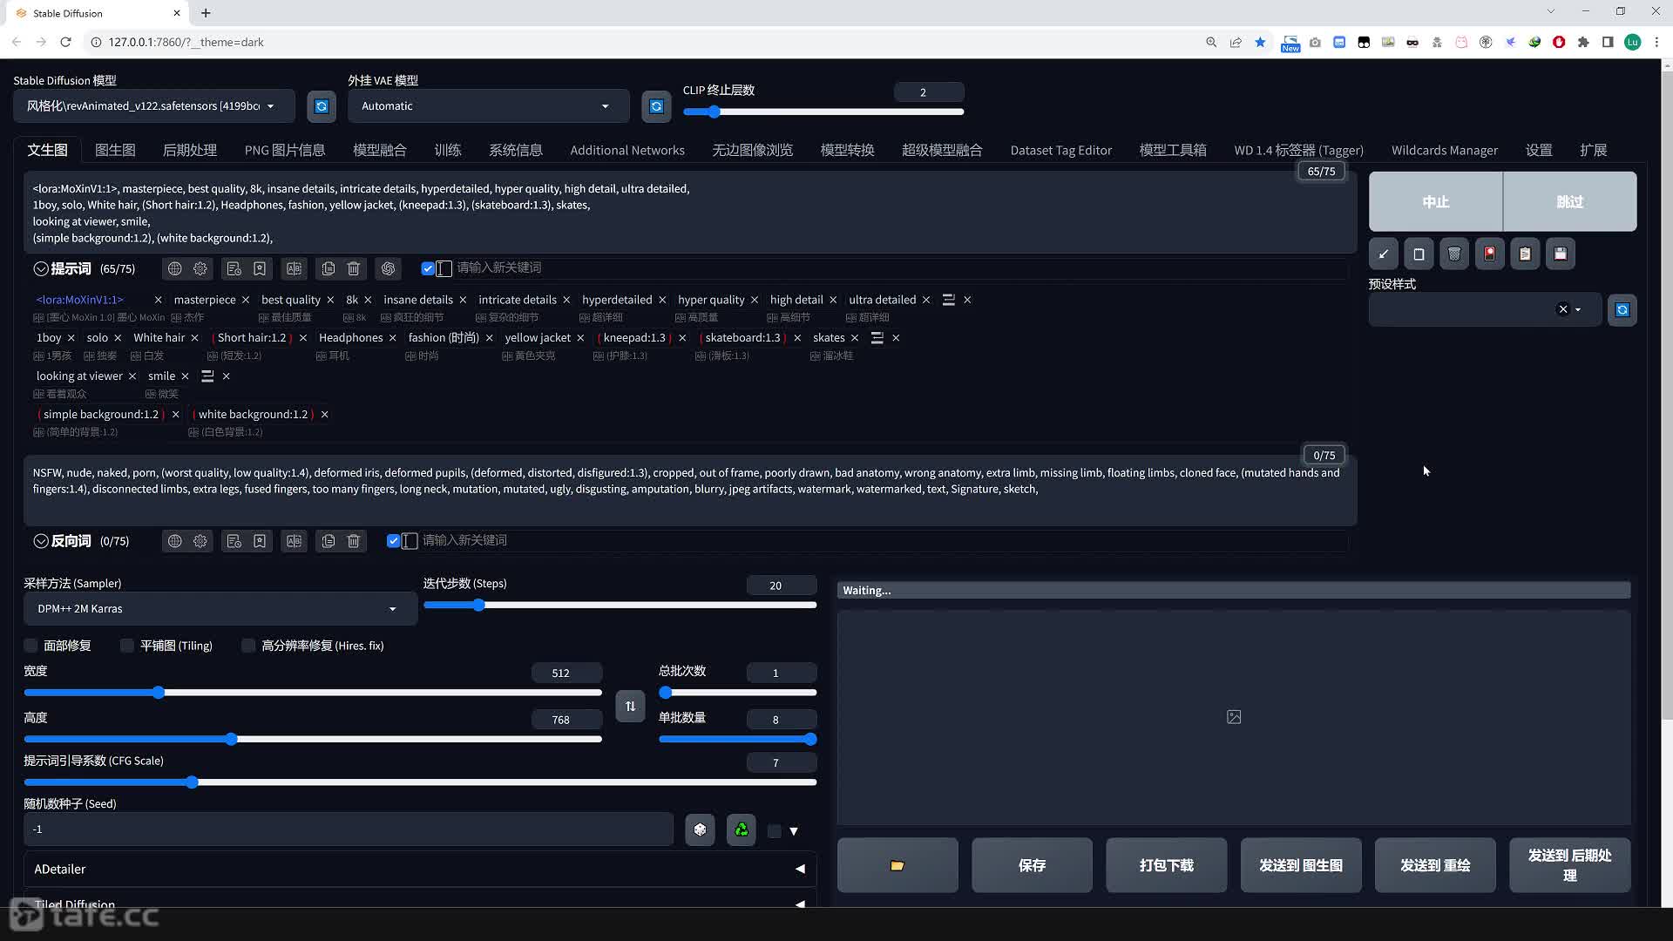Clear the preset style selection

(x=1563, y=309)
